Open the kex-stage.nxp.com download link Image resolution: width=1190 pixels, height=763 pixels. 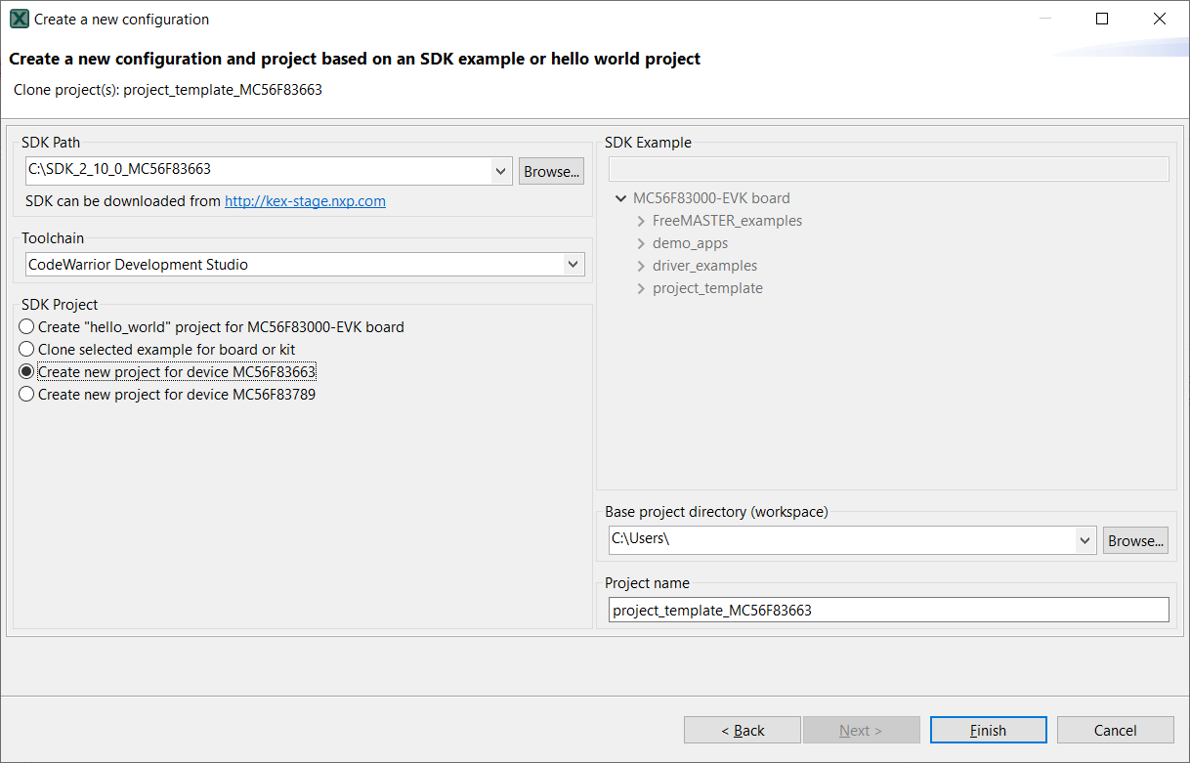305,201
